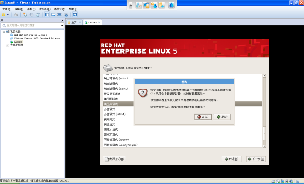Enter full screen mode via toolbar icon
The image size is (304, 184).
click(59, 15)
